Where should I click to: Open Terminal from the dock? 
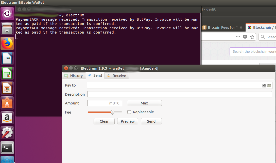7,148
